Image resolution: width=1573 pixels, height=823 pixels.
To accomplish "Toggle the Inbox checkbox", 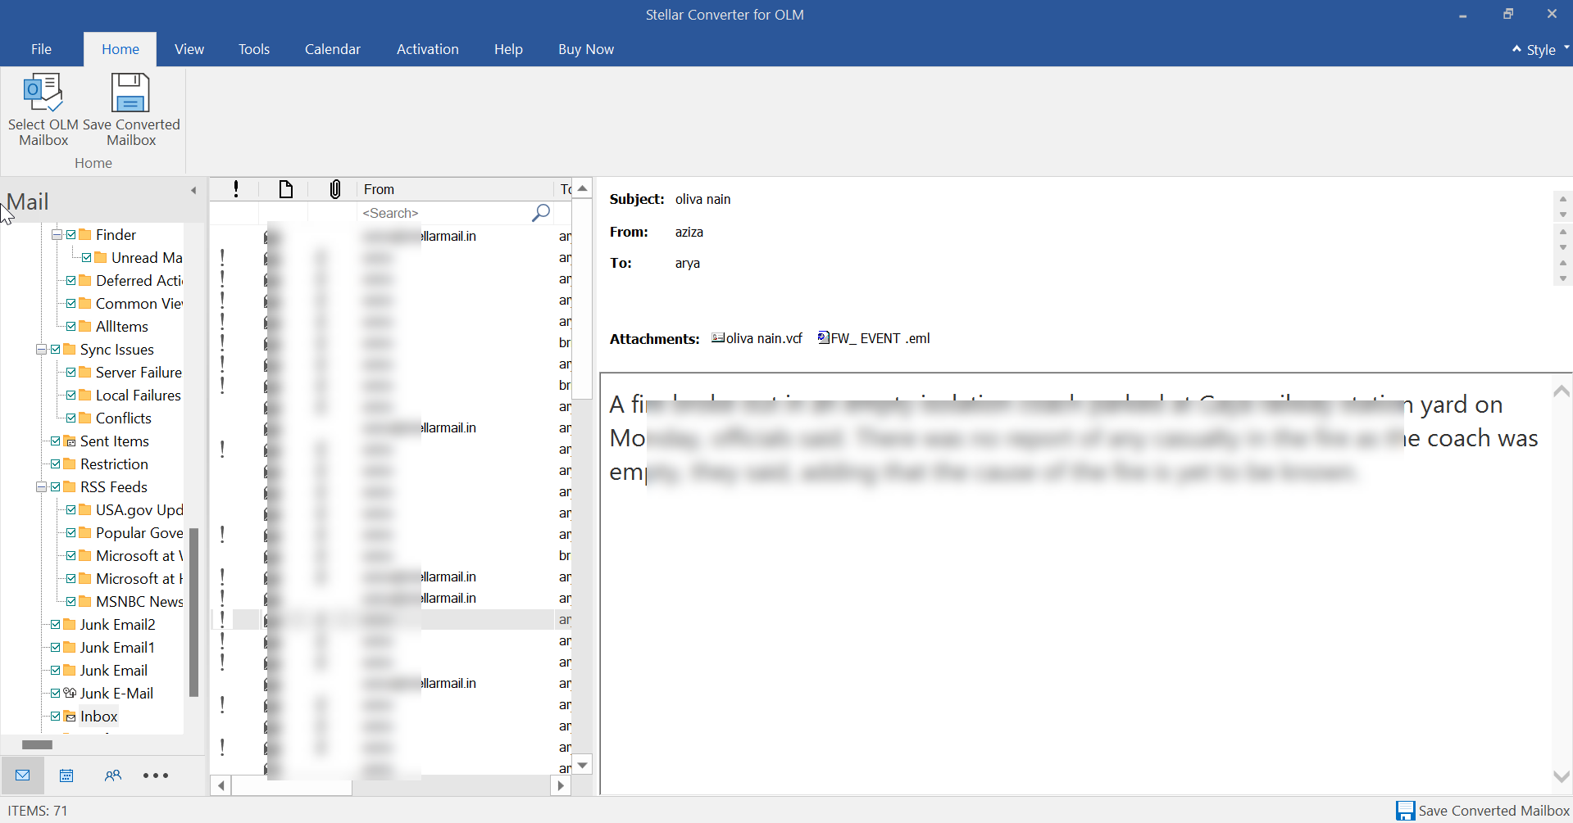I will pos(56,717).
